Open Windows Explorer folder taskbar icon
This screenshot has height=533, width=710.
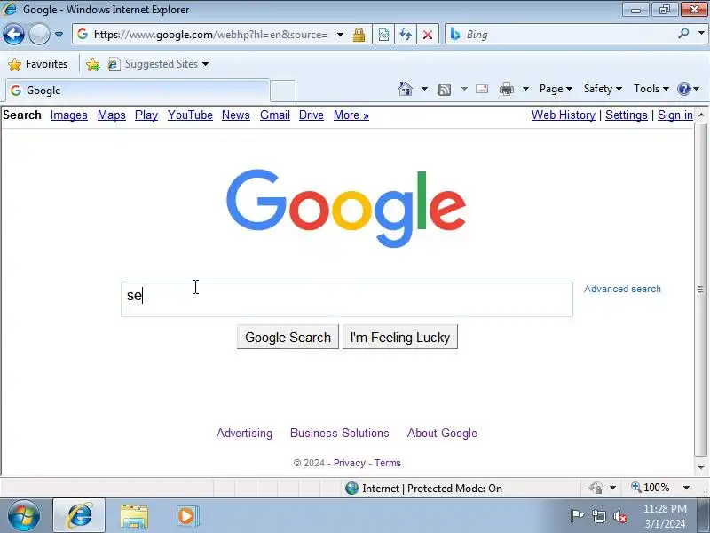click(134, 516)
